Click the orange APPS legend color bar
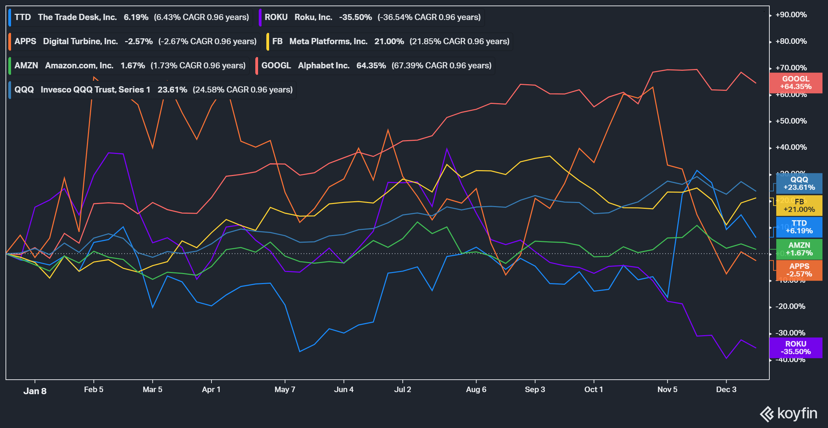This screenshot has width=828, height=428. tap(10, 41)
